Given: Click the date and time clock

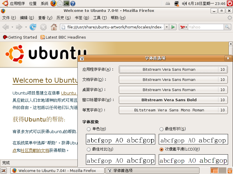Looking at the screenshot, I should (x=207, y=3).
